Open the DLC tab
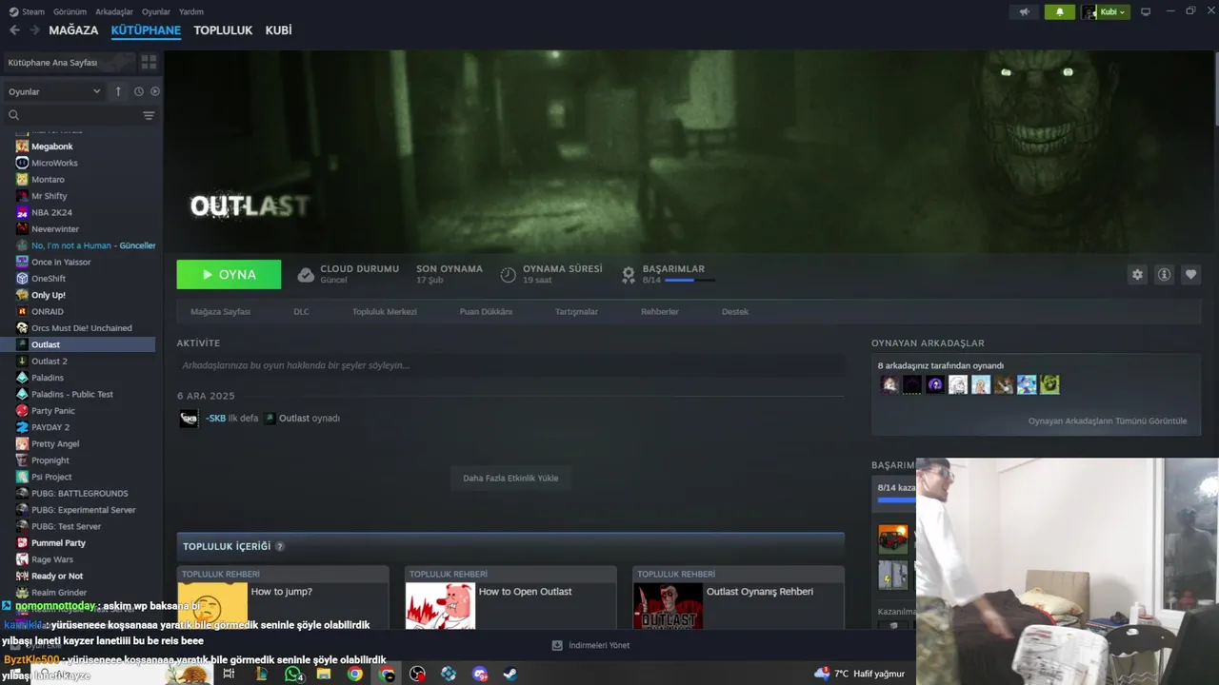The width and height of the screenshot is (1219, 685). pyautogui.click(x=301, y=312)
